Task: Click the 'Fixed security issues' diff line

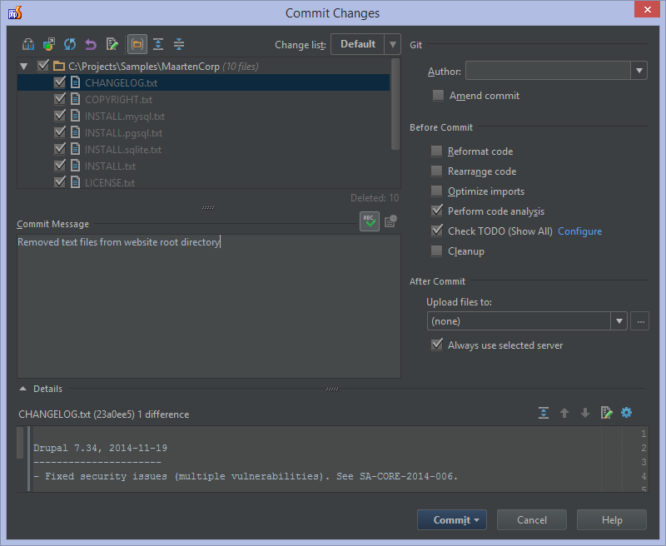Action: click(246, 476)
